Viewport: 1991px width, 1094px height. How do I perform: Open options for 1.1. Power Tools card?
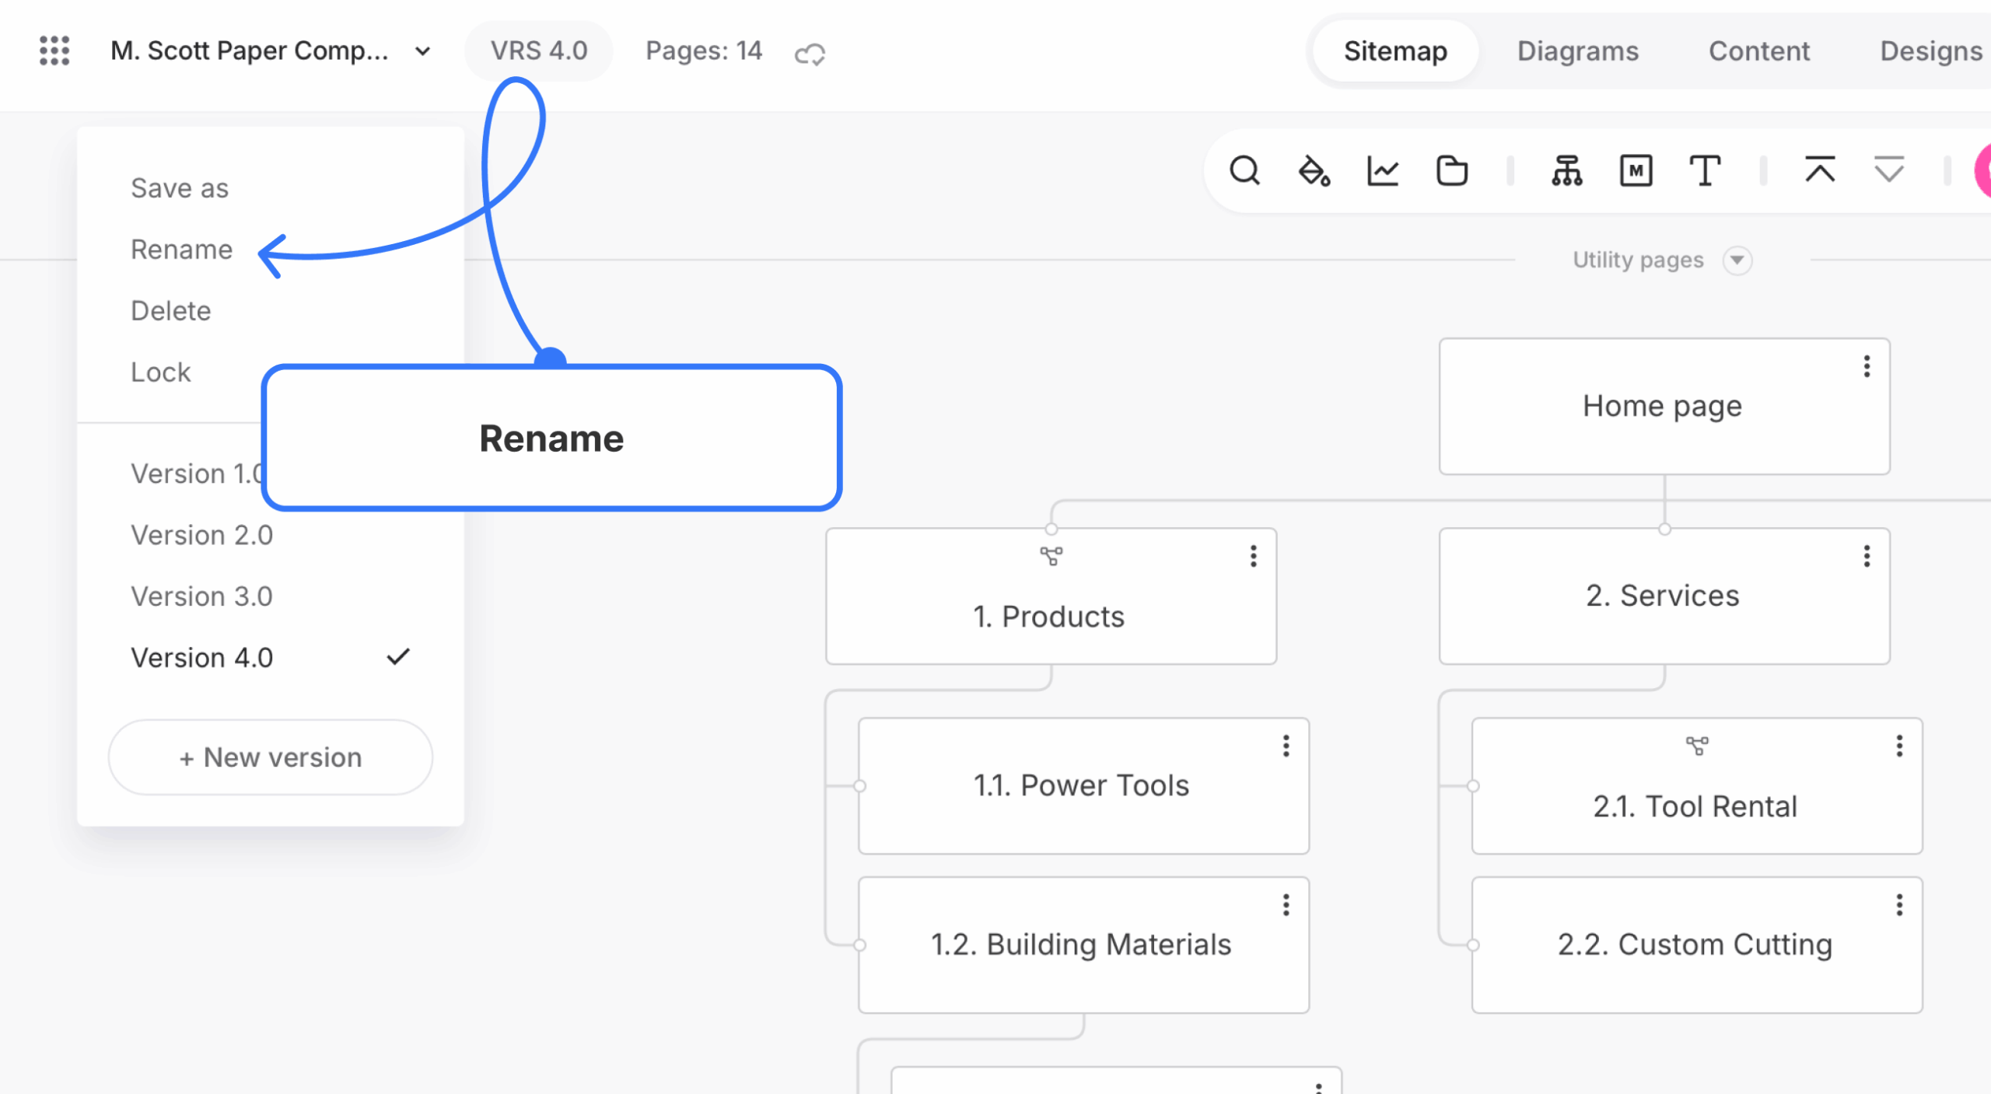point(1286,746)
